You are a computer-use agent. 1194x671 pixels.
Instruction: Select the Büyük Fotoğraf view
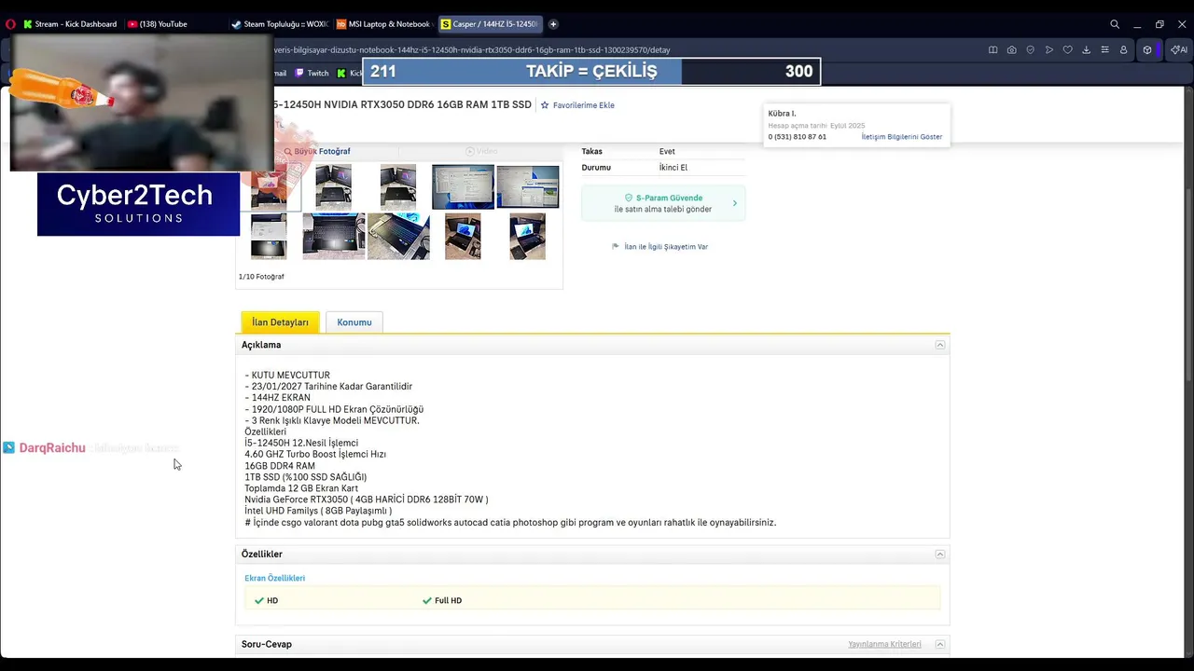[317, 151]
